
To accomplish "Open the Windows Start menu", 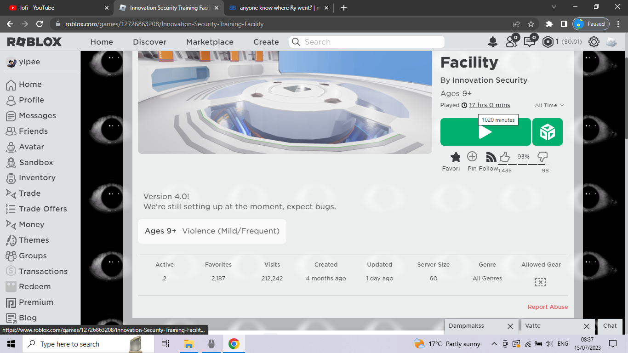I will [x=11, y=344].
